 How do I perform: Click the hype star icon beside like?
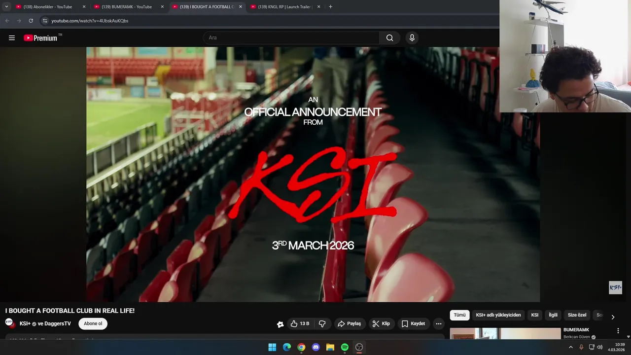pyautogui.click(x=280, y=324)
